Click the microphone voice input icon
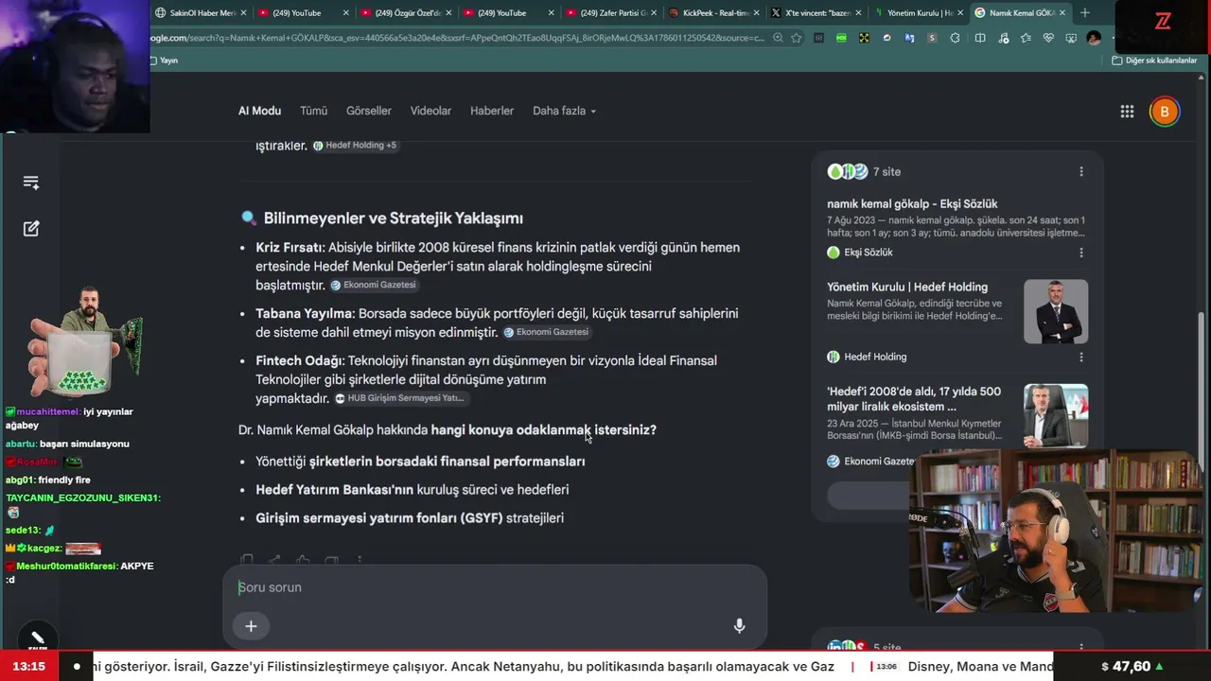1211x681 pixels. point(739,626)
